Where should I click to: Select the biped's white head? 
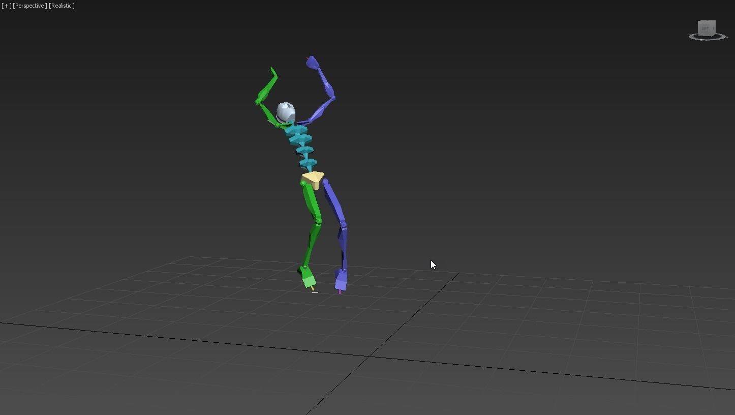285,112
